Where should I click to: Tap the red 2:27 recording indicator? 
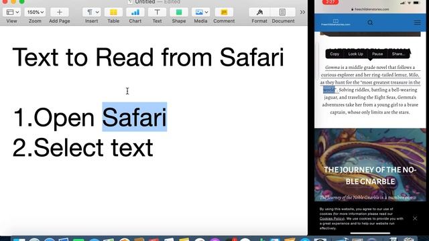point(330,2)
